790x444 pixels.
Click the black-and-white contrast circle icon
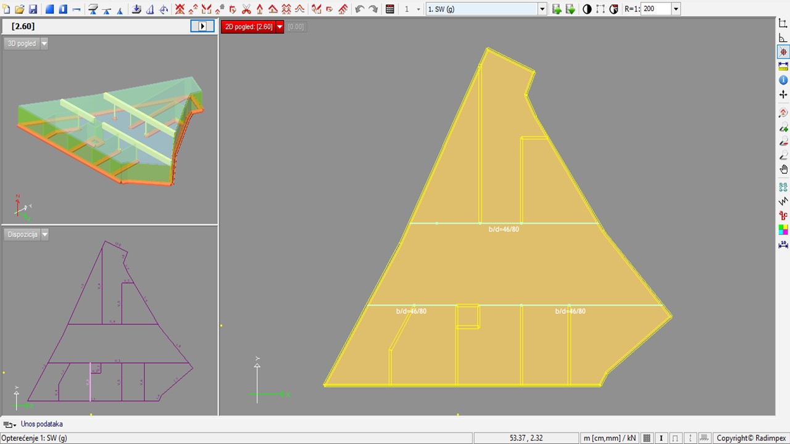(x=587, y=9)
